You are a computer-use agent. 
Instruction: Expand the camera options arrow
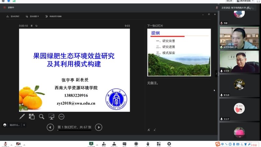point(24,144)
